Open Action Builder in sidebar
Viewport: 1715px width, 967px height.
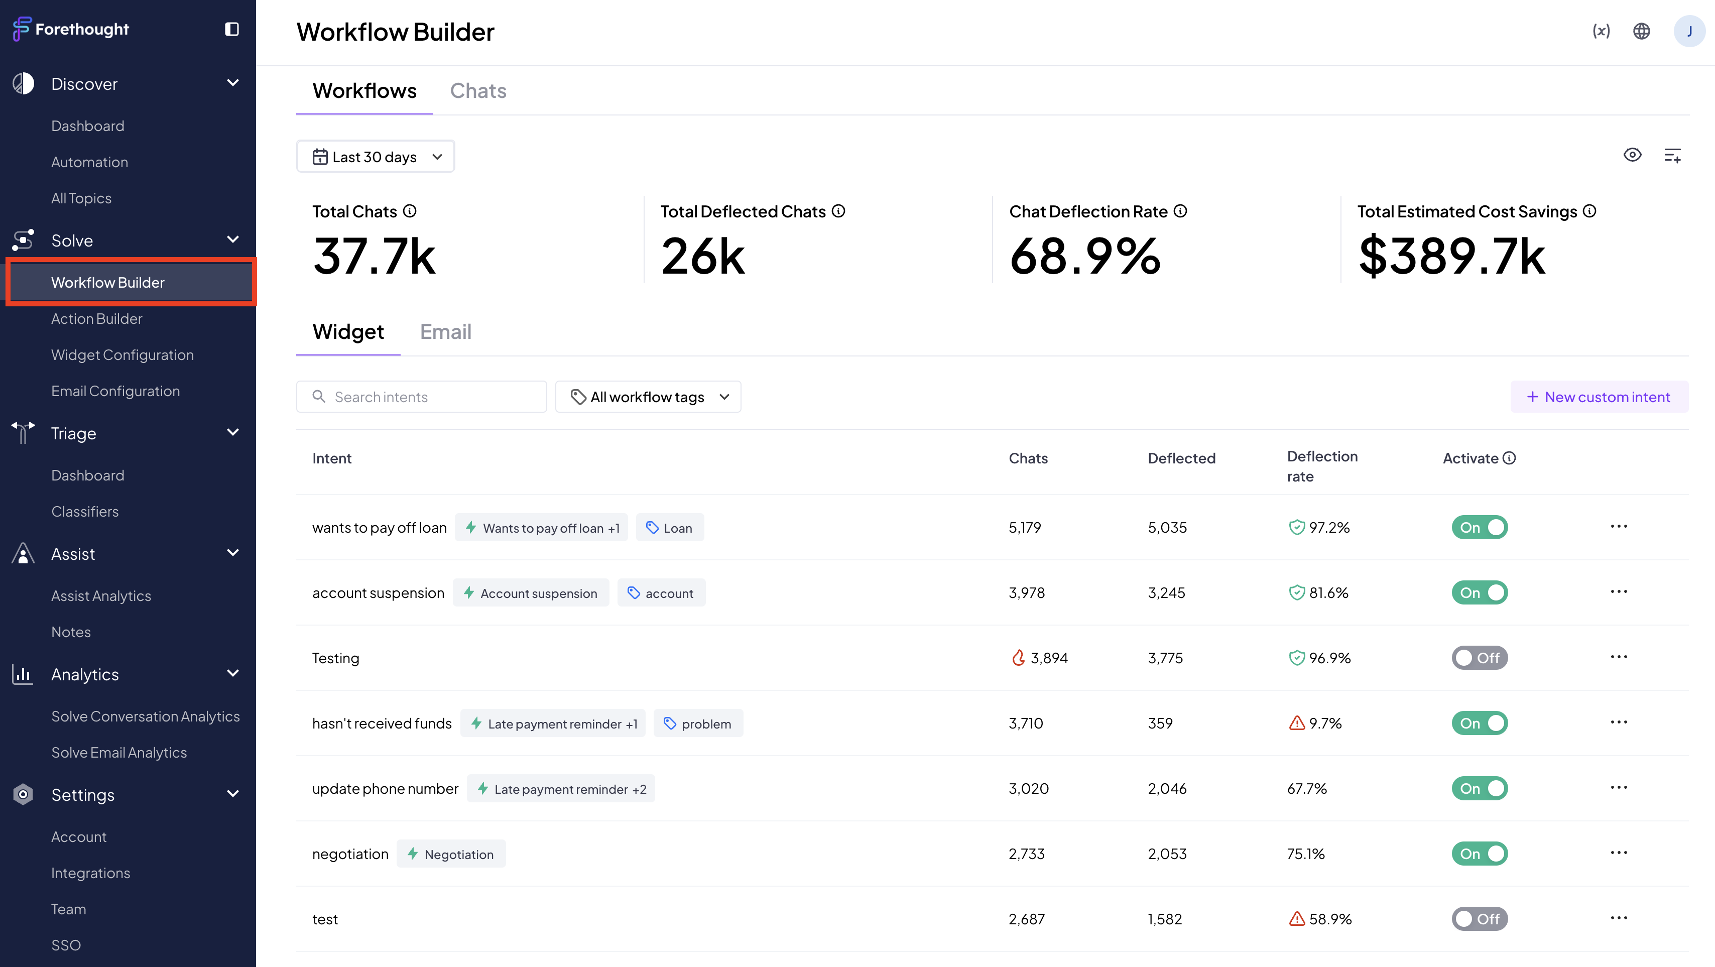[x=96, y=318]
